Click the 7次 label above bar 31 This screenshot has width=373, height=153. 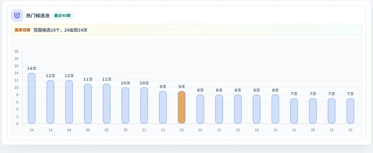pyautogui.click(x=294, y=94)
